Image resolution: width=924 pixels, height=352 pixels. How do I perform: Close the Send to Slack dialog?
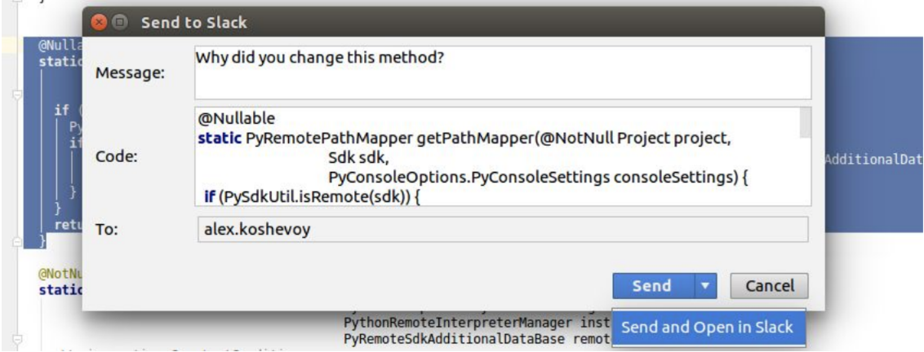(100, 23)
